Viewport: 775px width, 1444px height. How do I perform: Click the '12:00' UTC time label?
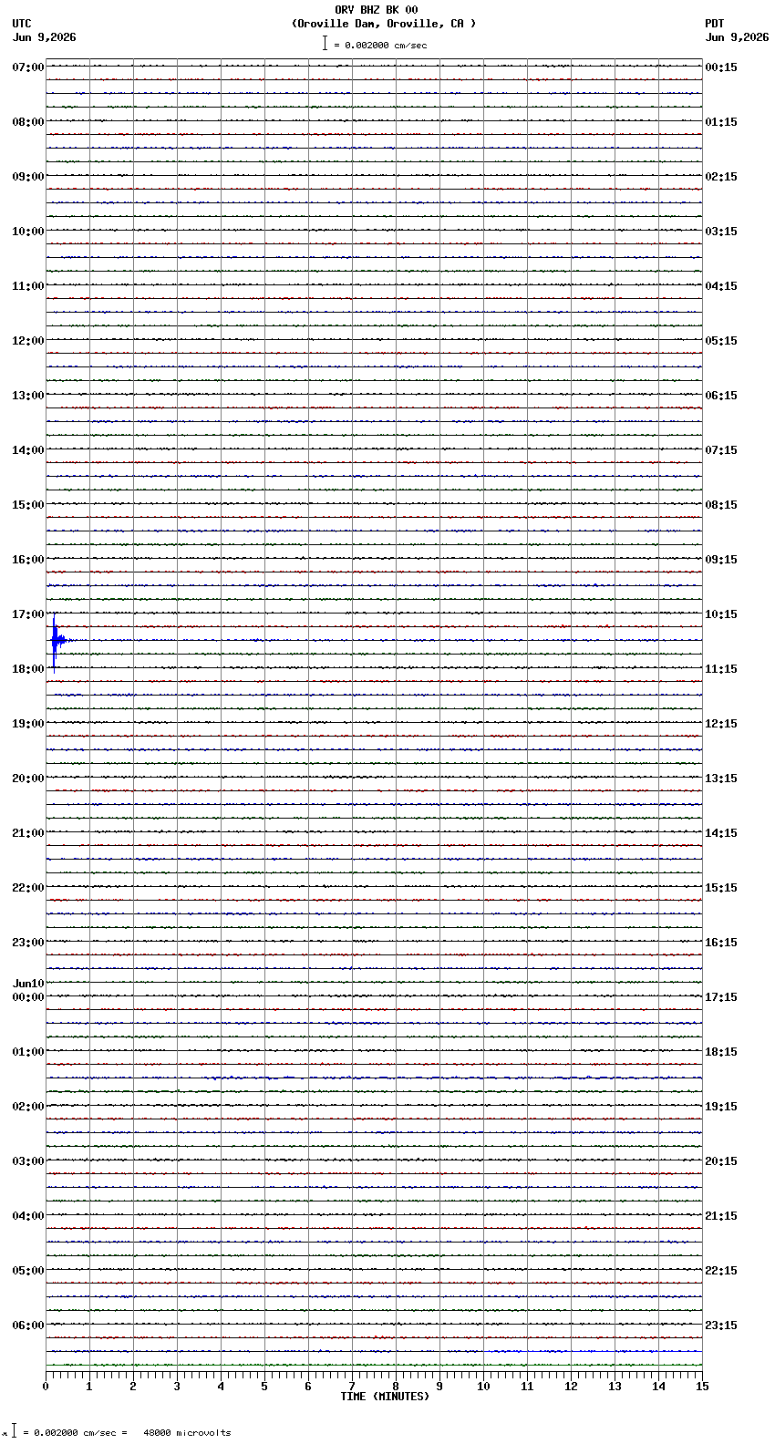click(28, 341)
